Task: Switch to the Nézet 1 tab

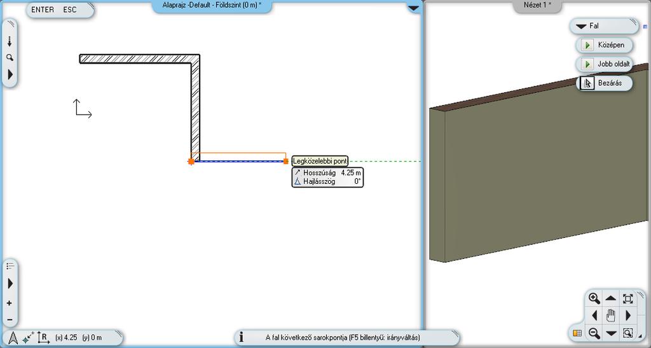Action: point(538,5)
